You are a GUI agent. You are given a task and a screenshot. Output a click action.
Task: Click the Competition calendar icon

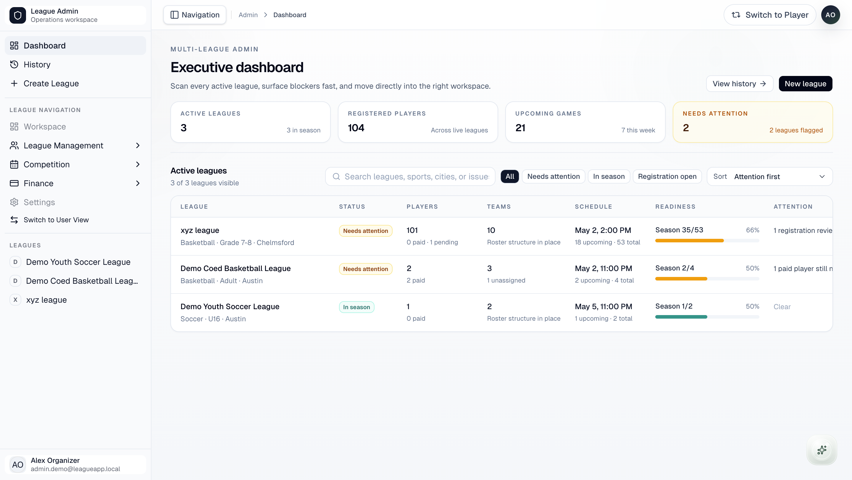pyautogui.click(x=14, y=164)
